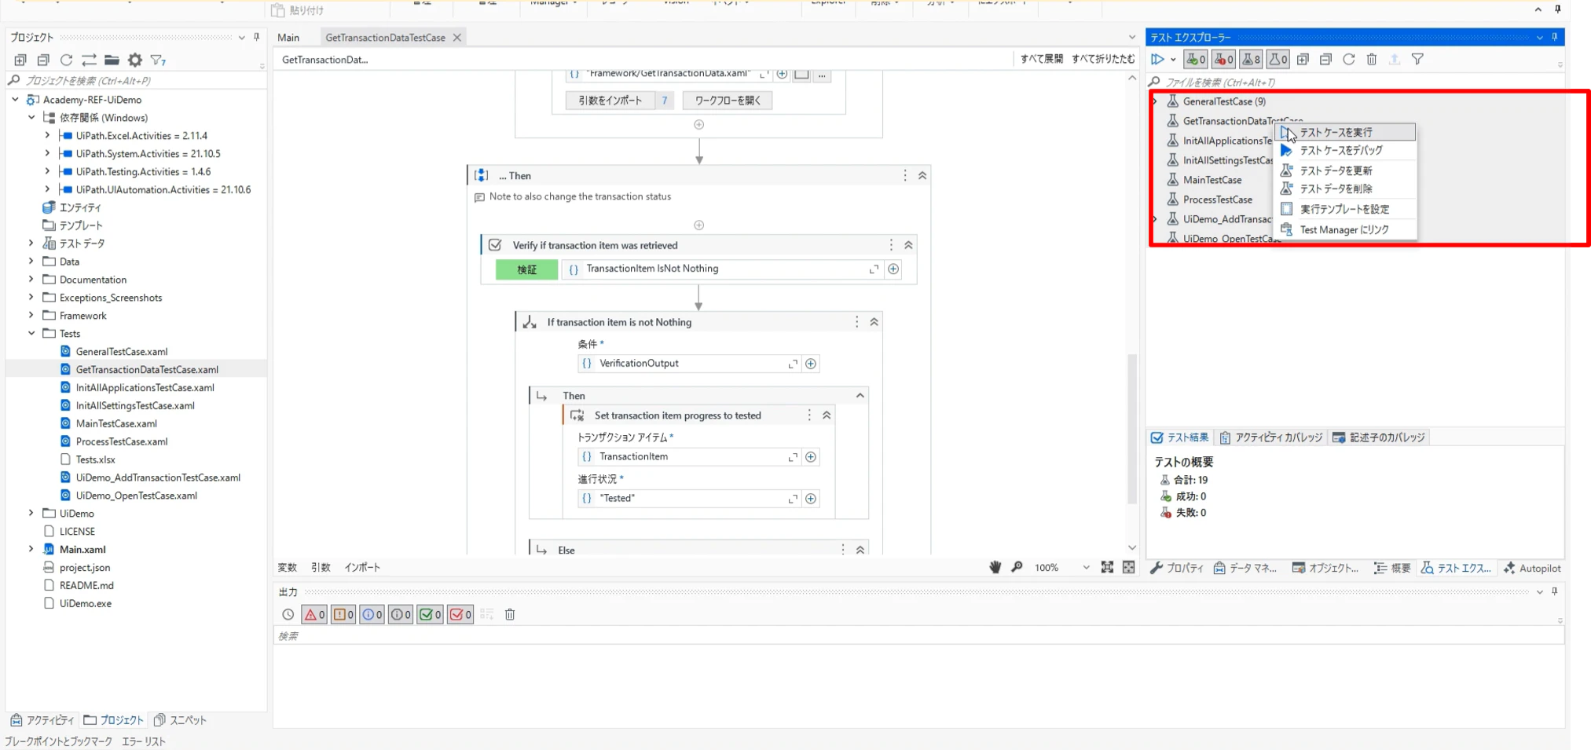The width and height of the screenshot is (1591, 750).
Task: Open project settings via the gear icon
Action: (x=135, y=60)
